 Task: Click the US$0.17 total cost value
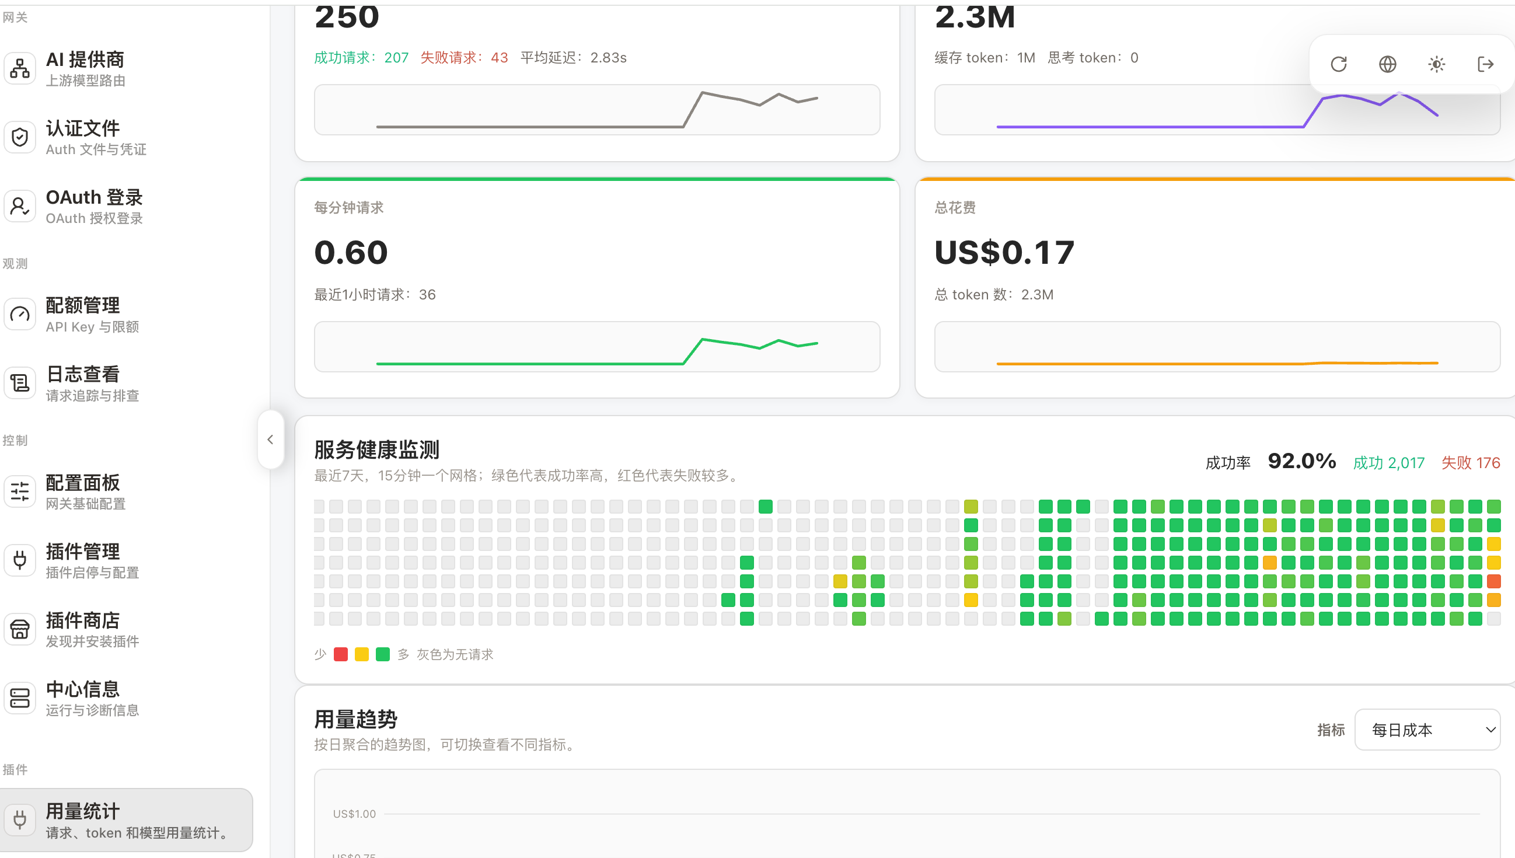tap(1004, 253)
